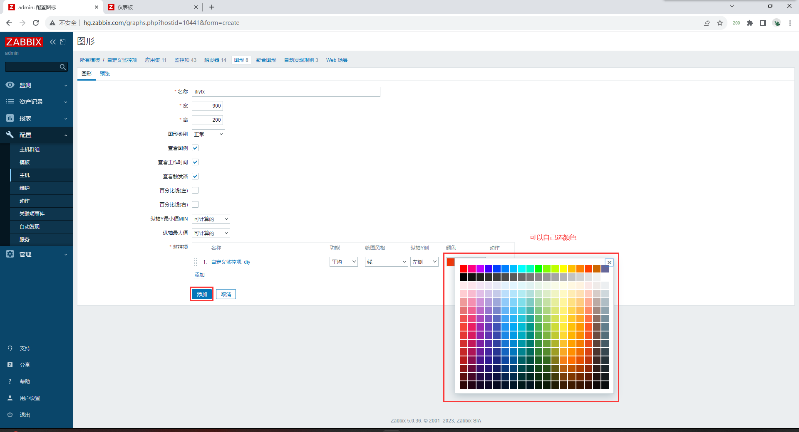Expand the 监测 sidebar menu
Viewport: 799px width, 432px height.
pos(36,85)
